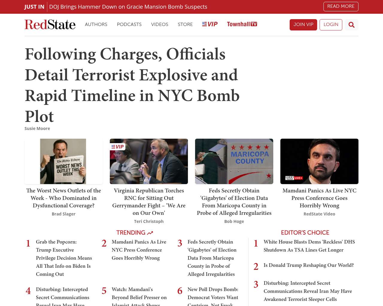The width and height of the screenshot is (383, 306).
Task: Open the Authors menu item
Action: [x=96, y=25]
